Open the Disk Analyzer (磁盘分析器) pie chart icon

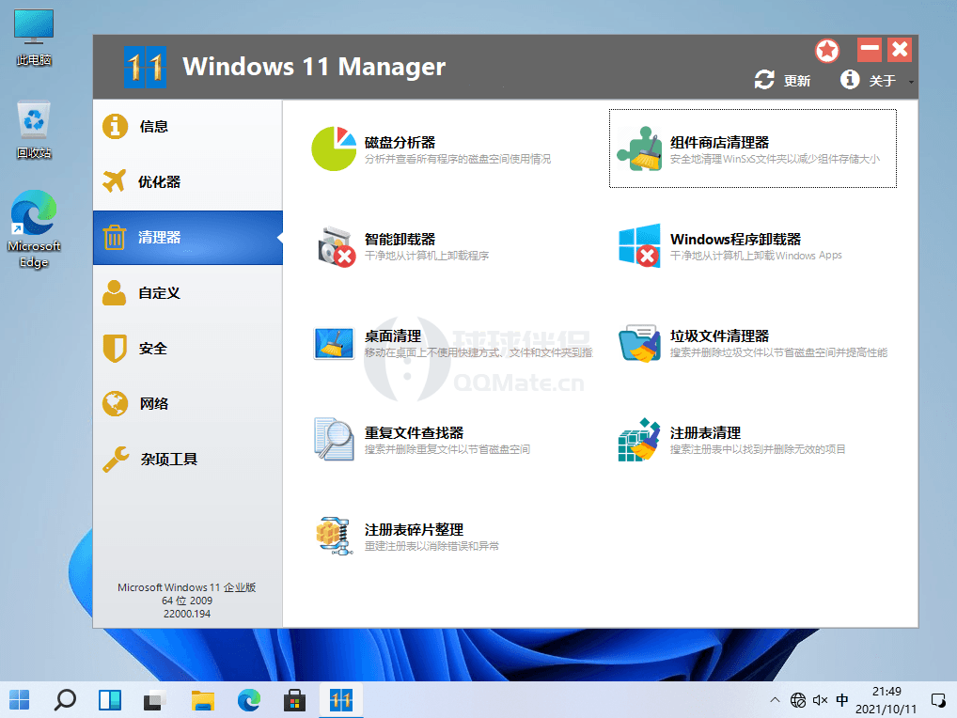(333, 148)
